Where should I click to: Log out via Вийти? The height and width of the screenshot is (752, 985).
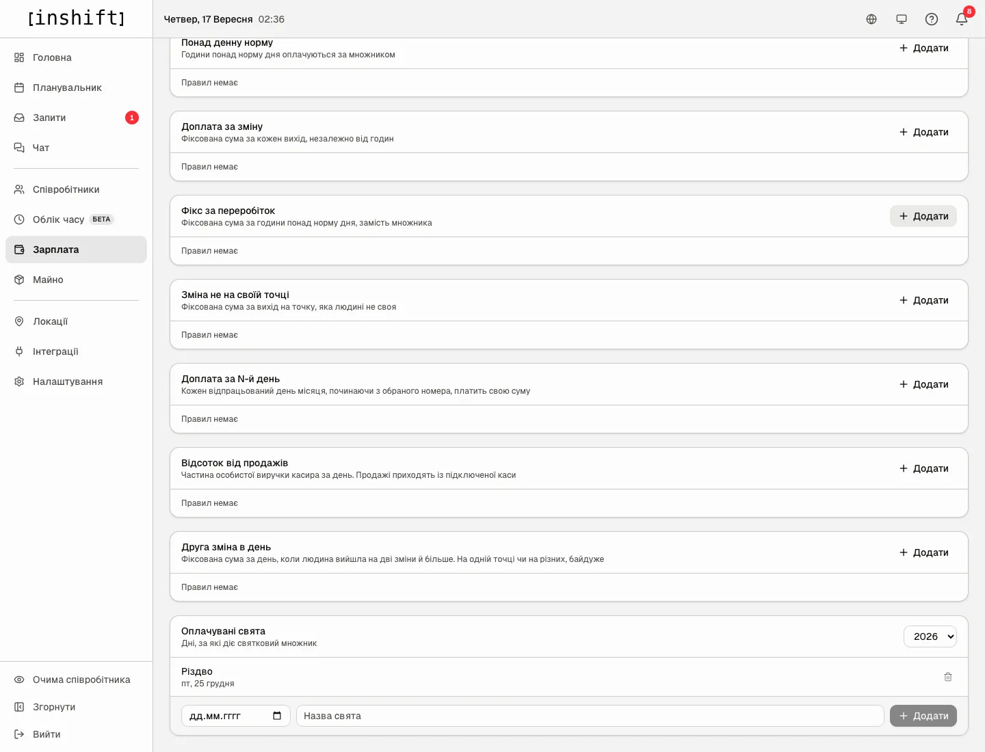76,734
